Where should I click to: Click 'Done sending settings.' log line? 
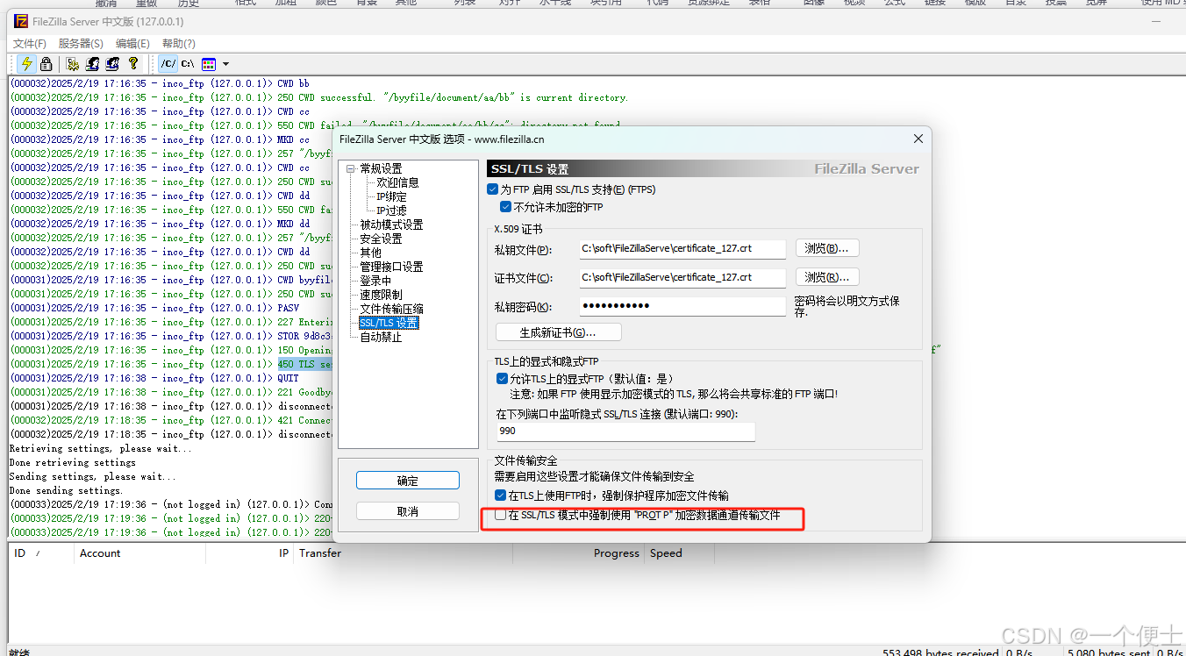tap(66, 490)
